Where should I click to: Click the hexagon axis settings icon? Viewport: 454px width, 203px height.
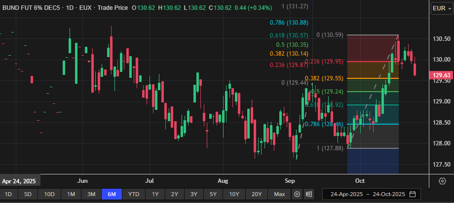(442, 181)
